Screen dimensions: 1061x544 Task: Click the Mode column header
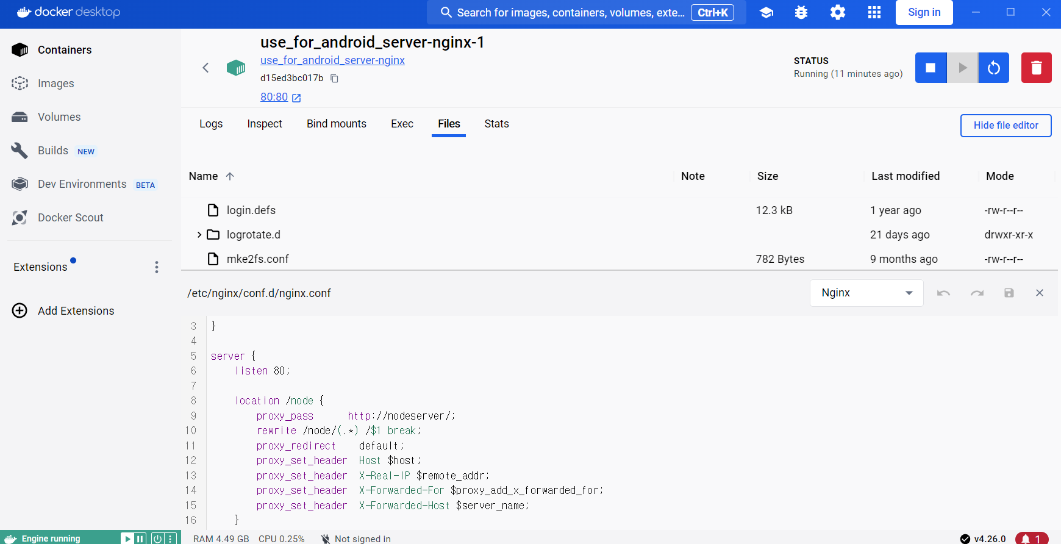[1000, 176]
